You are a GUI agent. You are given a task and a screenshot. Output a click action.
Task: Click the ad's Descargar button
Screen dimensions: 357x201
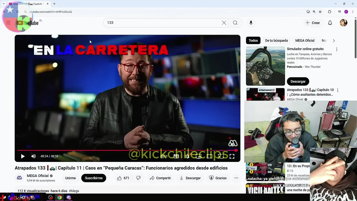tap(298, 82)
